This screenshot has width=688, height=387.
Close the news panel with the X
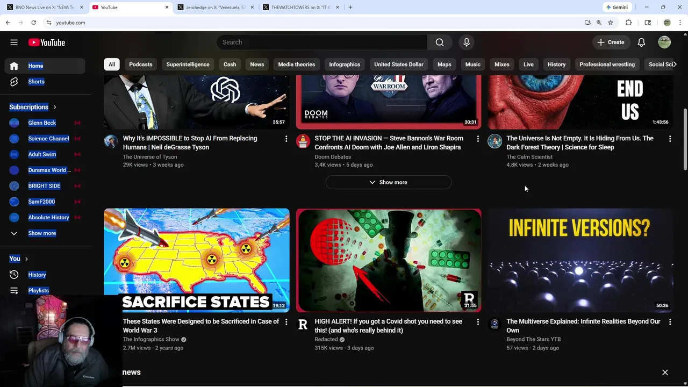[x=665, y=372]
